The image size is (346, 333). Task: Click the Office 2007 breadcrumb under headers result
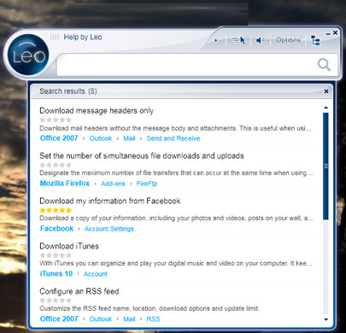click(x=59, y=138)
